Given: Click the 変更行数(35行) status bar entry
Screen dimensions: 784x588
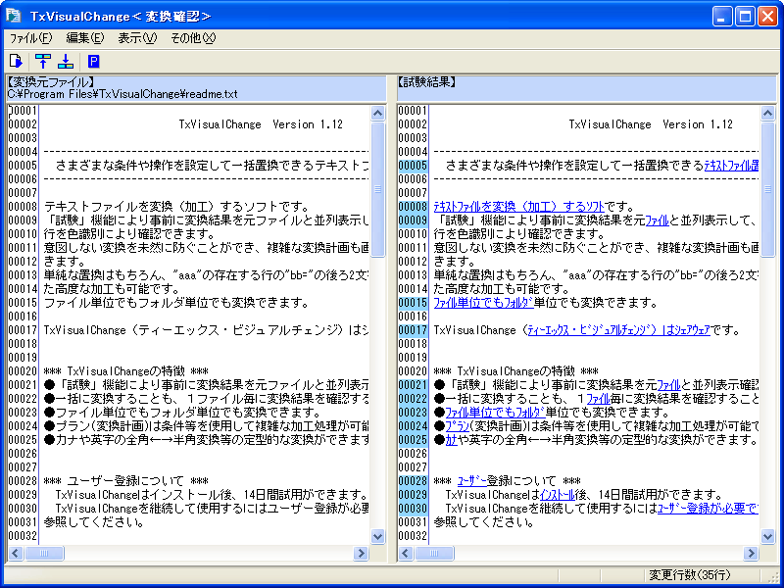Looking at the screenshot, I should coord(689,574).
